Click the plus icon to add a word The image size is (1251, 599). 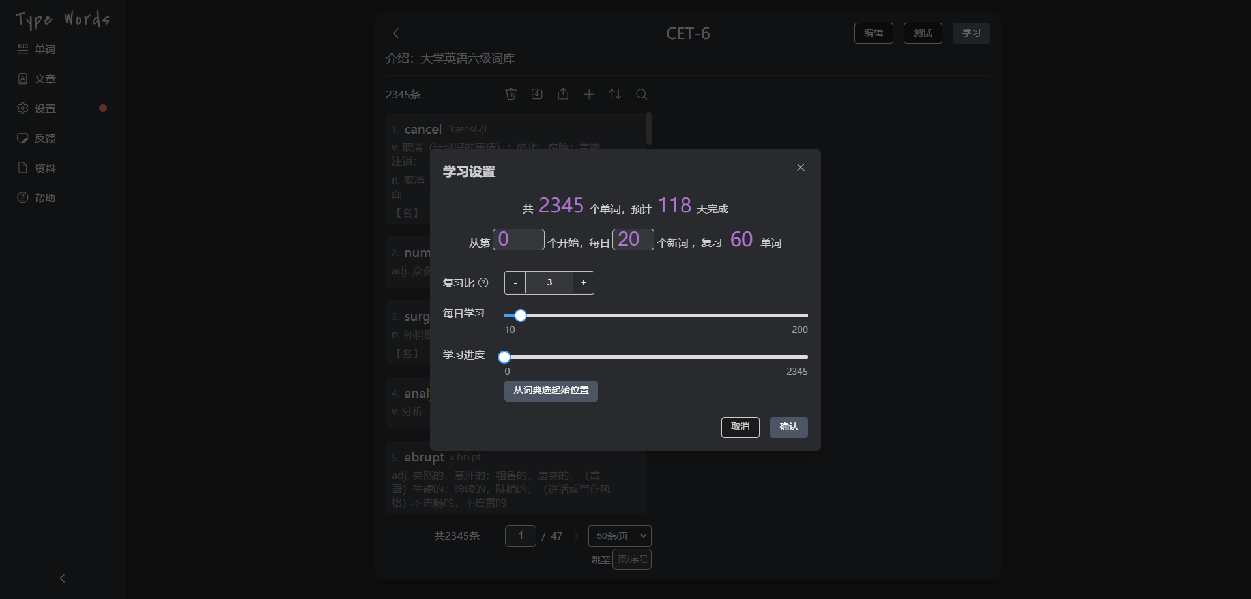click(589, 95)
